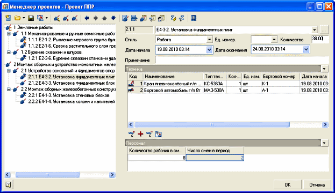
Task: Click the shovel icon with the red plus
Action: [x=66, y=18]
